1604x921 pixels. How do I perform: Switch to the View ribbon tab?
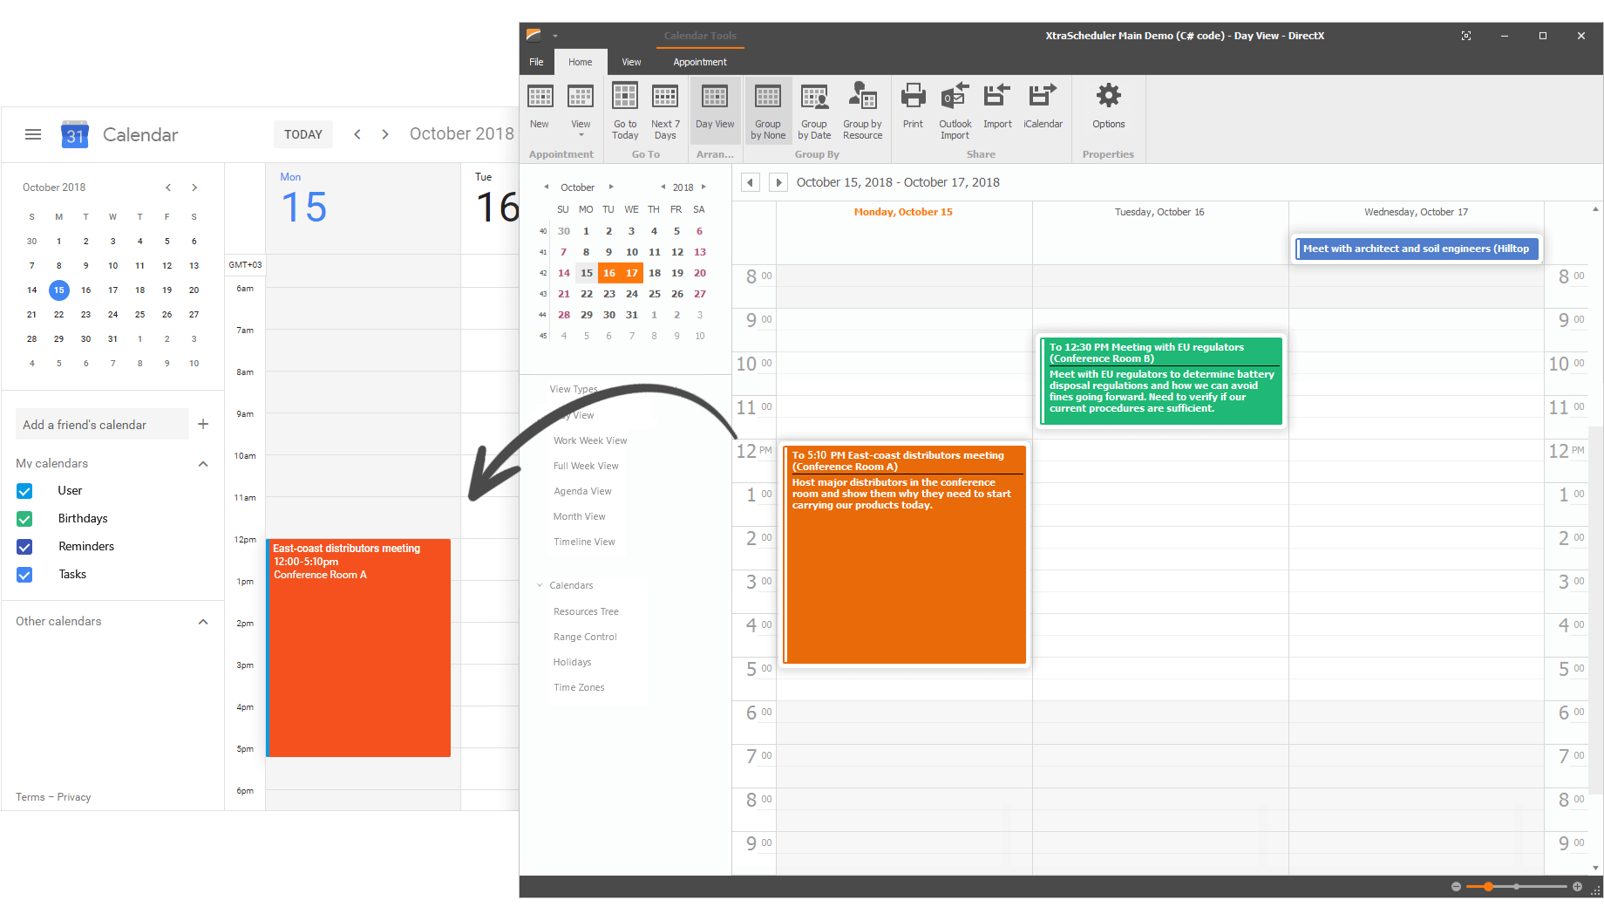(x=631, y=62)
